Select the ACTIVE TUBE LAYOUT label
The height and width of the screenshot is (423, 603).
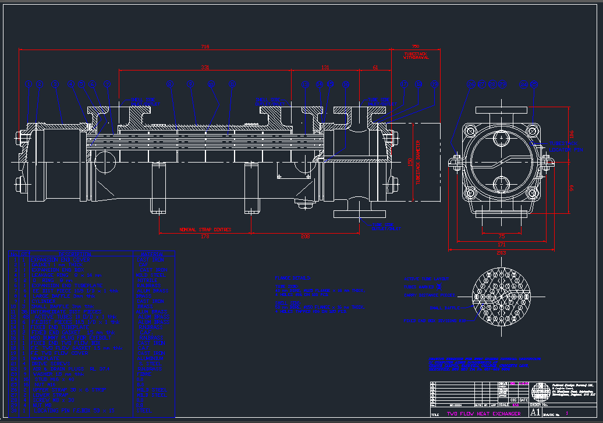[426, 279]
